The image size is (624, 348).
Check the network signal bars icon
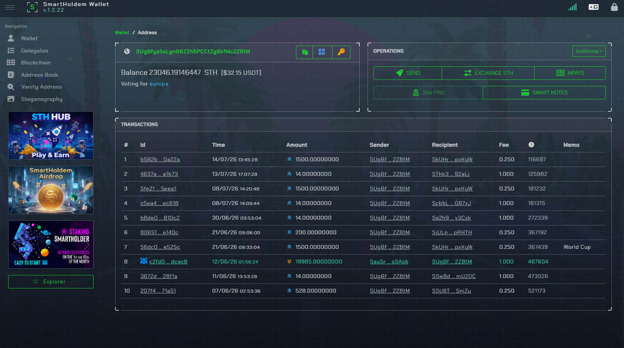[x=572, y=7]
